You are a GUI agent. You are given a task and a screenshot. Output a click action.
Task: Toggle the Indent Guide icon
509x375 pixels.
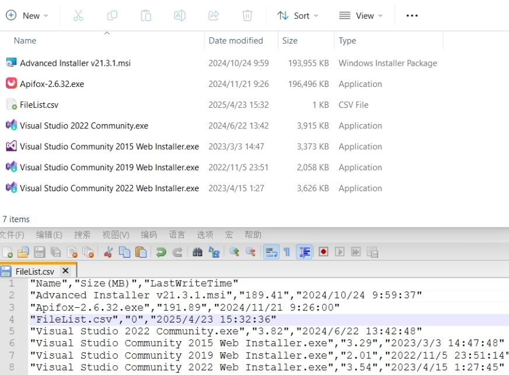coord(304,252)
